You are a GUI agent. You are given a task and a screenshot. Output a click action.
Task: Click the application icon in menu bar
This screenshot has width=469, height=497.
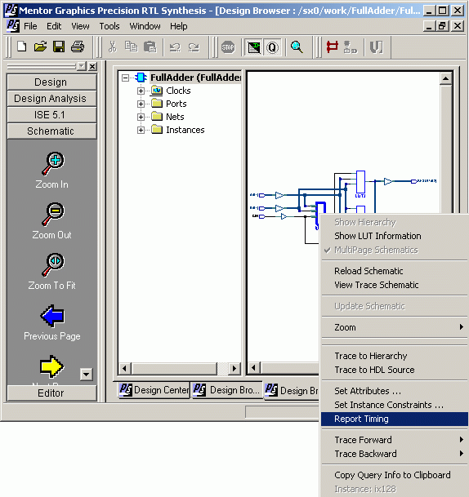point(13,25)
